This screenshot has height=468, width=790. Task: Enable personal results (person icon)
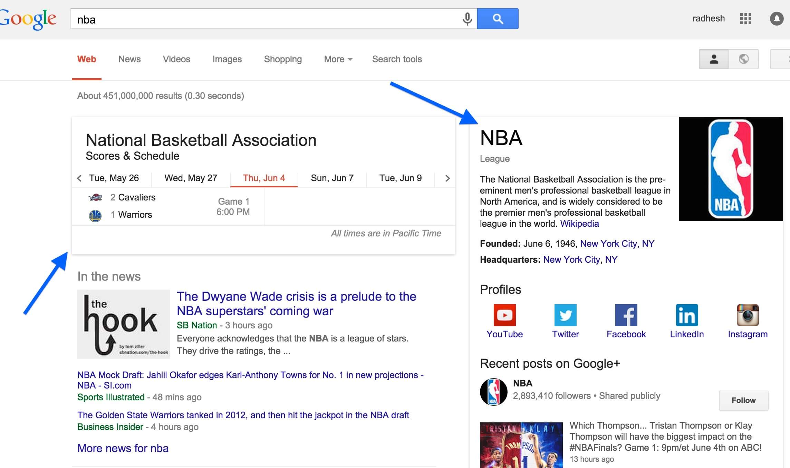click(714, 59)
